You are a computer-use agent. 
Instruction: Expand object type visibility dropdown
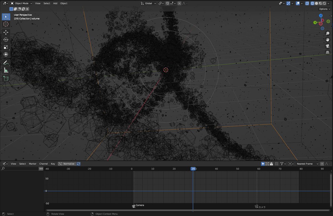click(282, 3)
